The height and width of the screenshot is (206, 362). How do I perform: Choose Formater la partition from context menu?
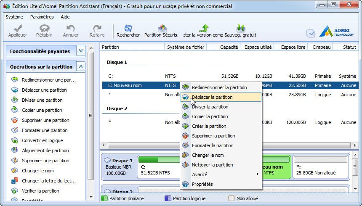(x=221, y=145)
